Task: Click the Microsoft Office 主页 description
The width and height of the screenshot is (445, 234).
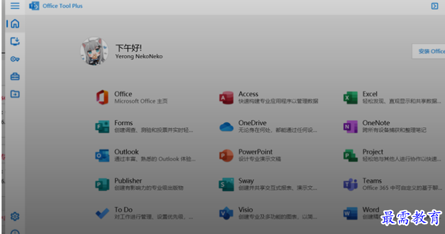Action: 141,101
